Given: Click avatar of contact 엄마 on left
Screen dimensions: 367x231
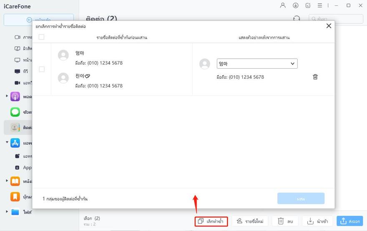Looking at the screenshot, I should [x=63, y=55].
